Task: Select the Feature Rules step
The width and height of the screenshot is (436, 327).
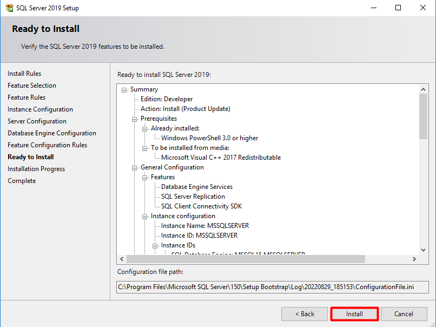Action: [27, 97]
